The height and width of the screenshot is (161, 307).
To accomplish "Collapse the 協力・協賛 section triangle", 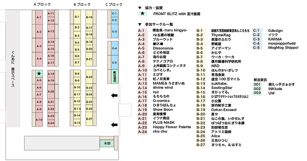I will [x=140, y=8].
